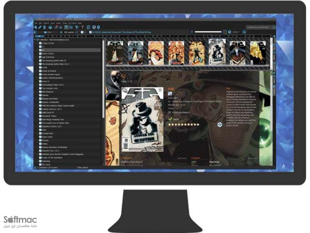Select series "5 Days To Die"
Image resolution: width=310 pixels, height=233 pixels.
tap(48, 43)
